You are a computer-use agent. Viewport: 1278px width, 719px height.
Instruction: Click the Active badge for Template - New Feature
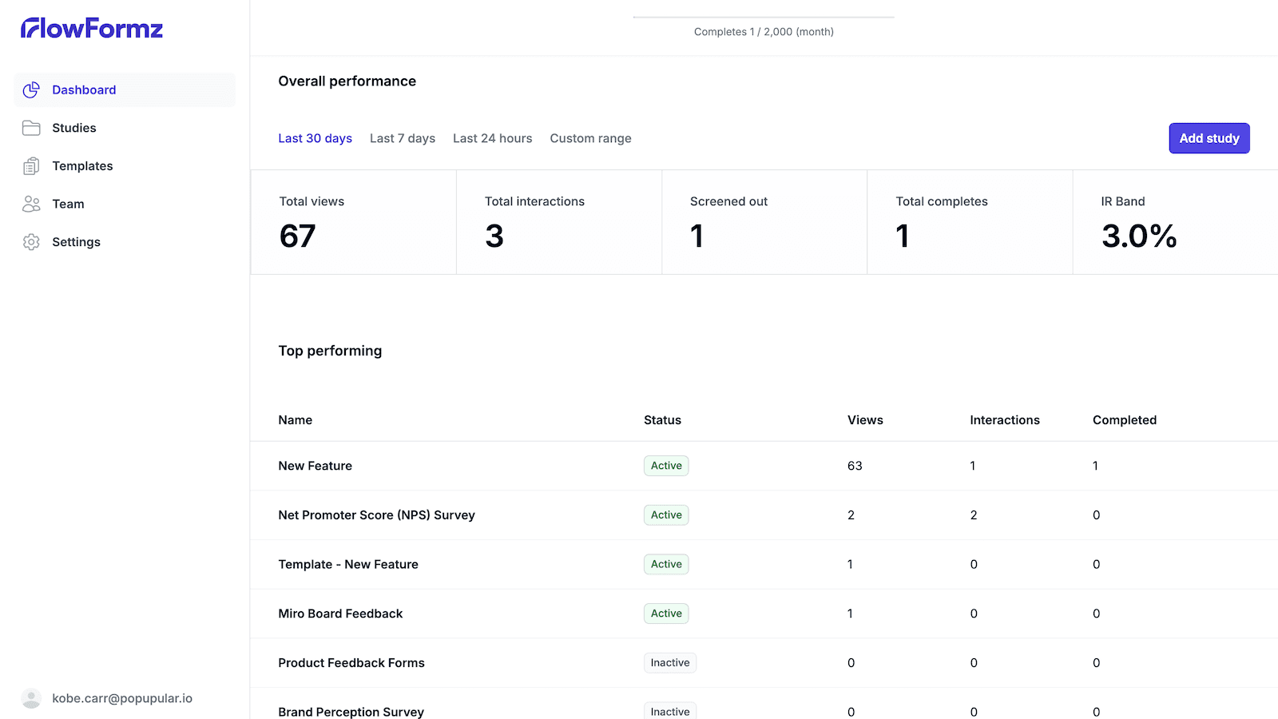pyautogui.click(x=666, y=564)
